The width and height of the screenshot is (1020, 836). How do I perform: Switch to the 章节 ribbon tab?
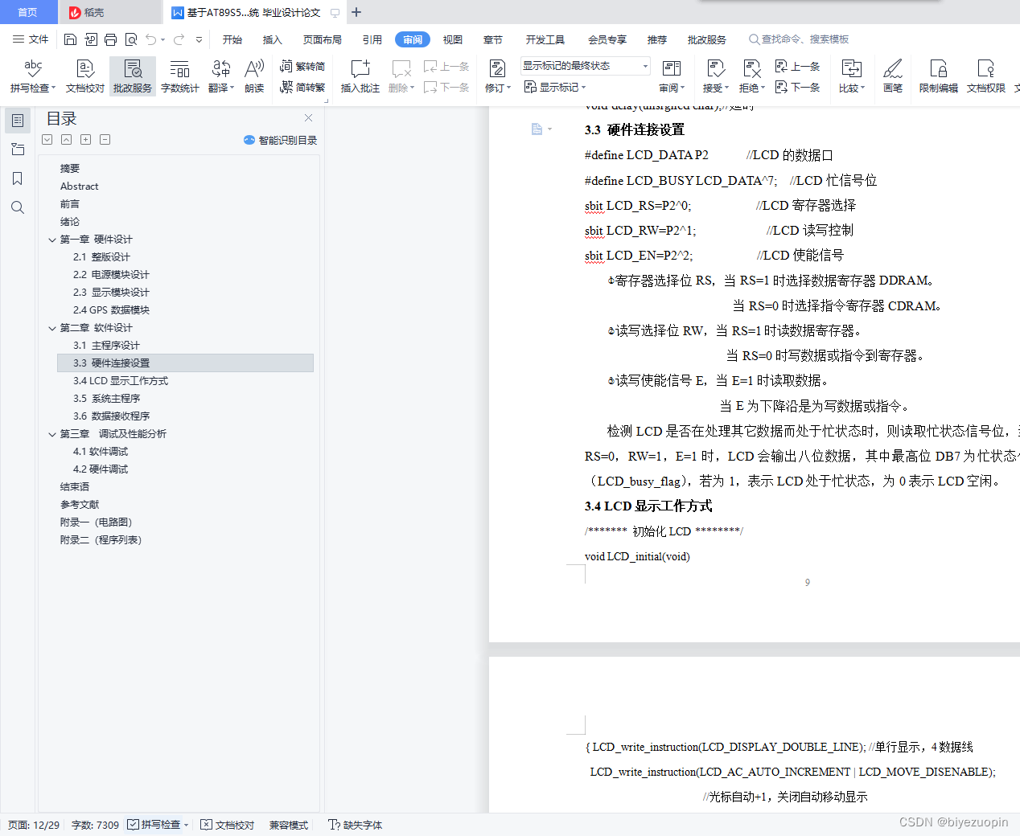tap(493, 39)
